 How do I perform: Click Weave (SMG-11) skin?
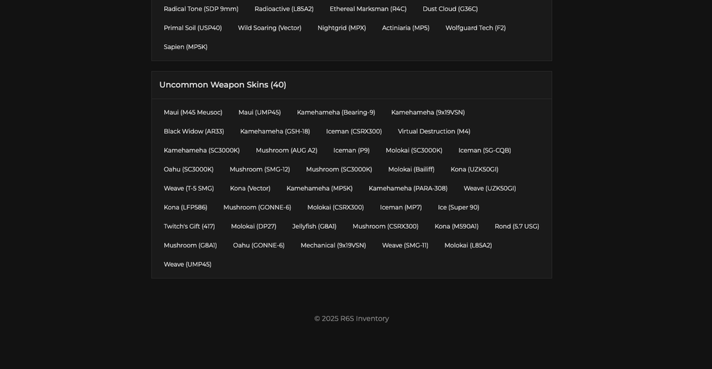pos(405,246)
